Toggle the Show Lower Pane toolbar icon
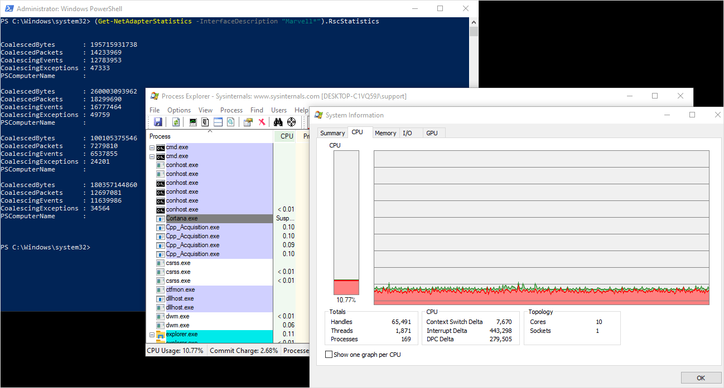724x388 pixels. 218,122
